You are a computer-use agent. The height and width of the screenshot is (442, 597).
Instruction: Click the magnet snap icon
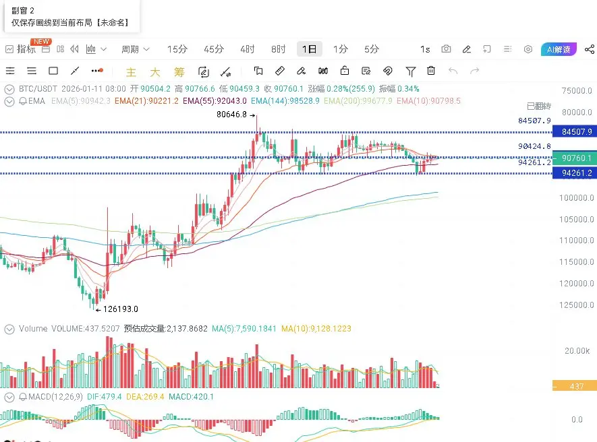click(x=388, y=71)
